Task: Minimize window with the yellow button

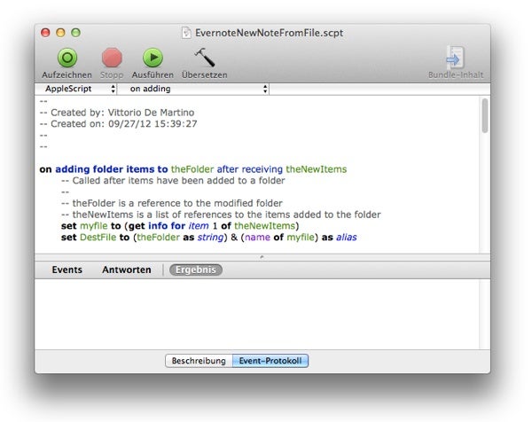Action: click(60, 33)
